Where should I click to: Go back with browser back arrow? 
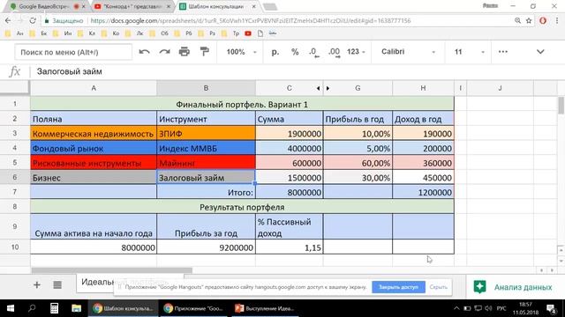tap(8, 21)
